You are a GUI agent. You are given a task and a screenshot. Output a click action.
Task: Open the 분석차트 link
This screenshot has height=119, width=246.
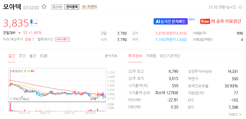coord(111,56)
